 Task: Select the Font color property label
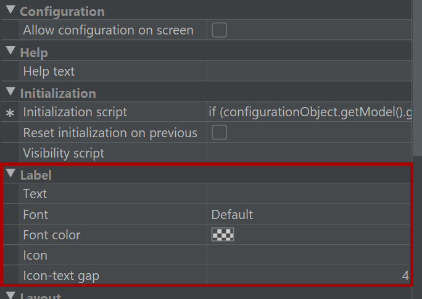click(x=52, y=234)
